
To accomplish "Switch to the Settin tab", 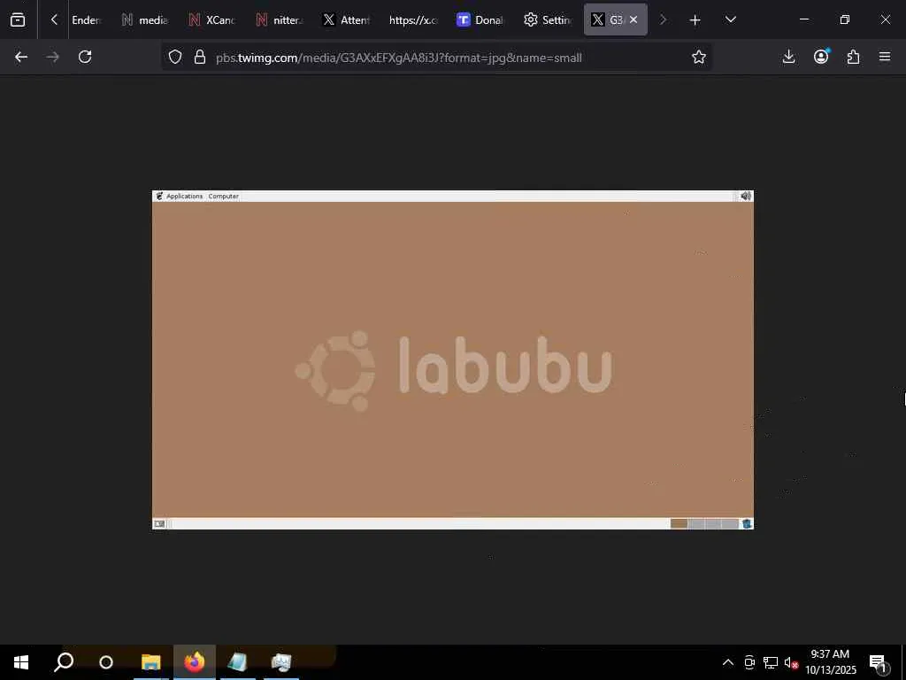I will point(548,19).
